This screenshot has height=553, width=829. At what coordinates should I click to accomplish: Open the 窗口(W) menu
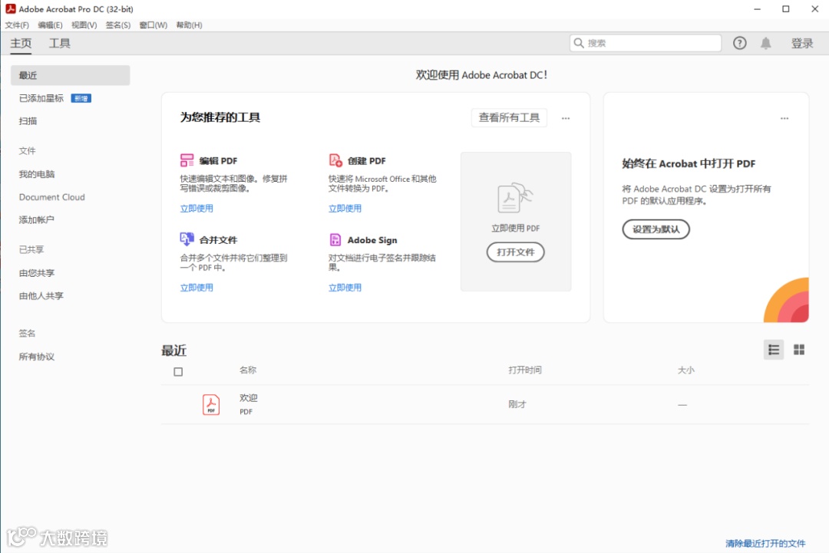(154, 25)
